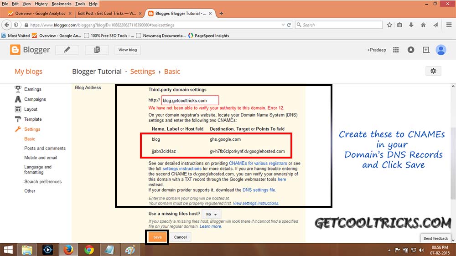The height and width of the screenshot is (256, 456).
Task: Open the View settings instructions link
Action: click(x=255, y=204)
